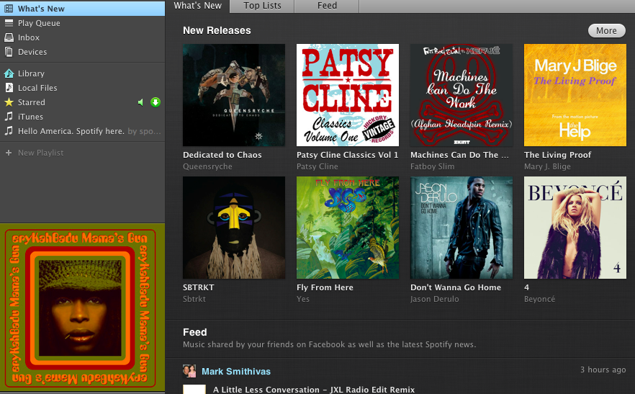Open artist Jason Derulo link
635x394 pixels.
435,299
